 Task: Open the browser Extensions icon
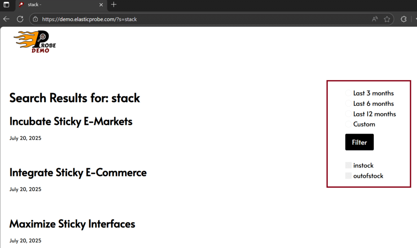pyautogui.click(x=404, y=19)
